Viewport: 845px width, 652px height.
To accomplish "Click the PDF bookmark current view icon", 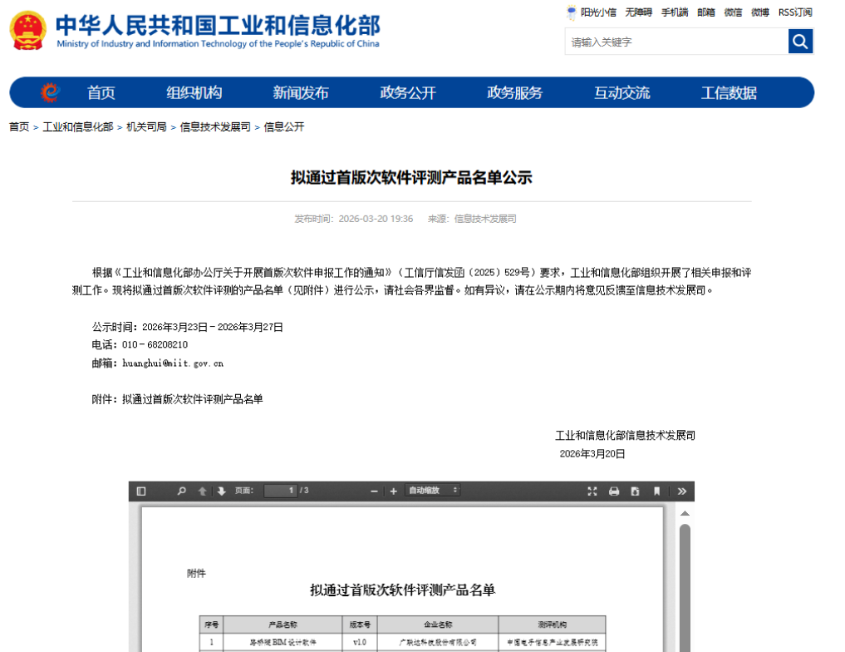I will pos(656,491).
